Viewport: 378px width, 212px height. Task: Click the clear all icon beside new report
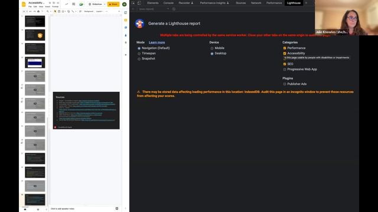point(174,9)
